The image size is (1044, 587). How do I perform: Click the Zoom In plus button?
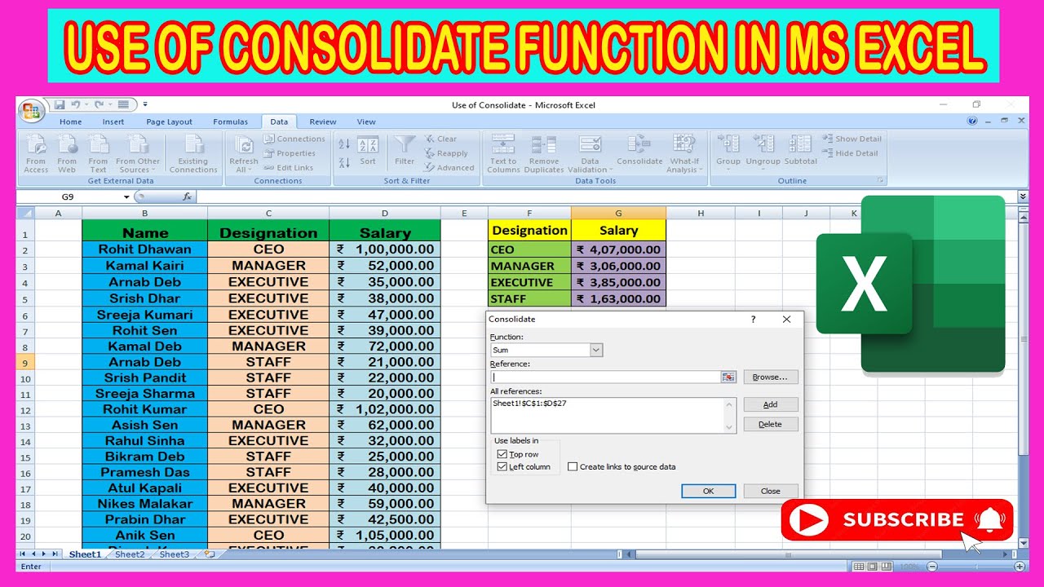(1020, 566)
